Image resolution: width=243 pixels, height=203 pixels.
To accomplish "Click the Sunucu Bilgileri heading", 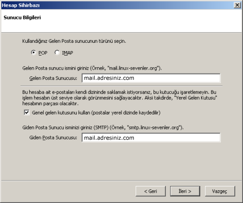I will coord(22,18).
